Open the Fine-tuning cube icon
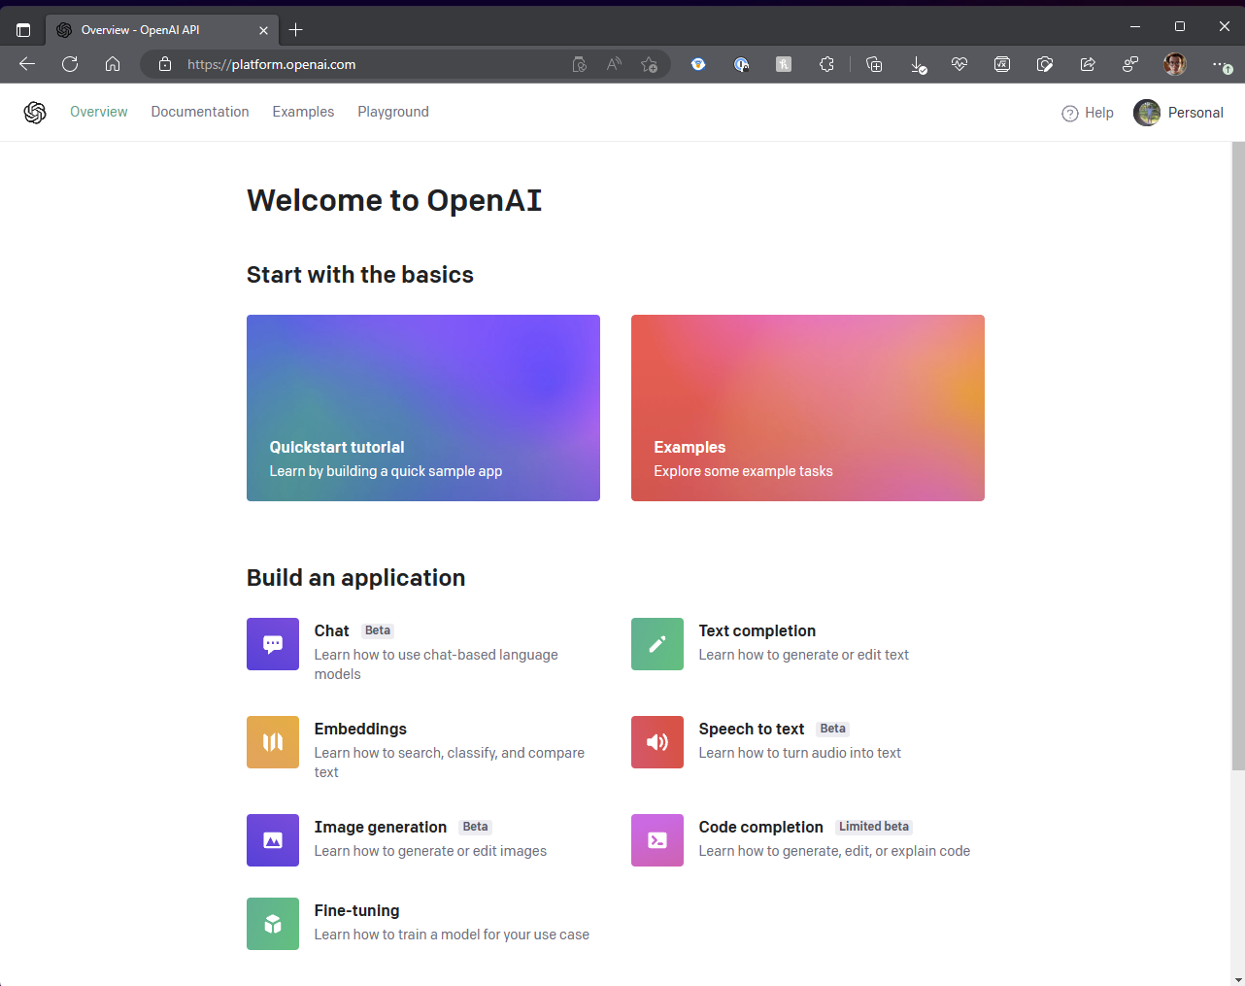1245x986 pixels. pyautogui.click(x=273, y=924)
